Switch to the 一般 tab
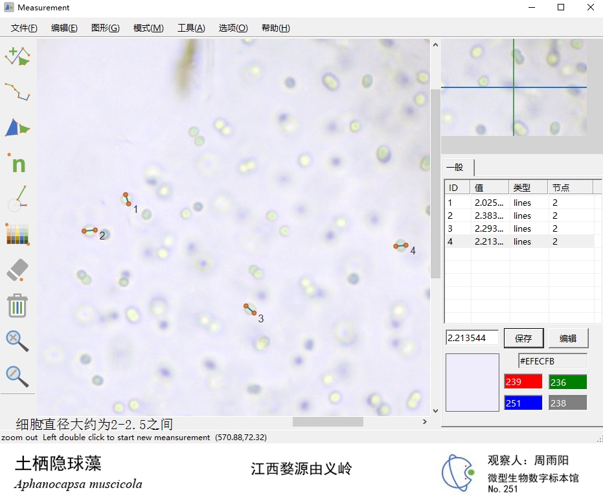Screen dimensions: 603x501 pyautogui.click(x=456, y=167)
